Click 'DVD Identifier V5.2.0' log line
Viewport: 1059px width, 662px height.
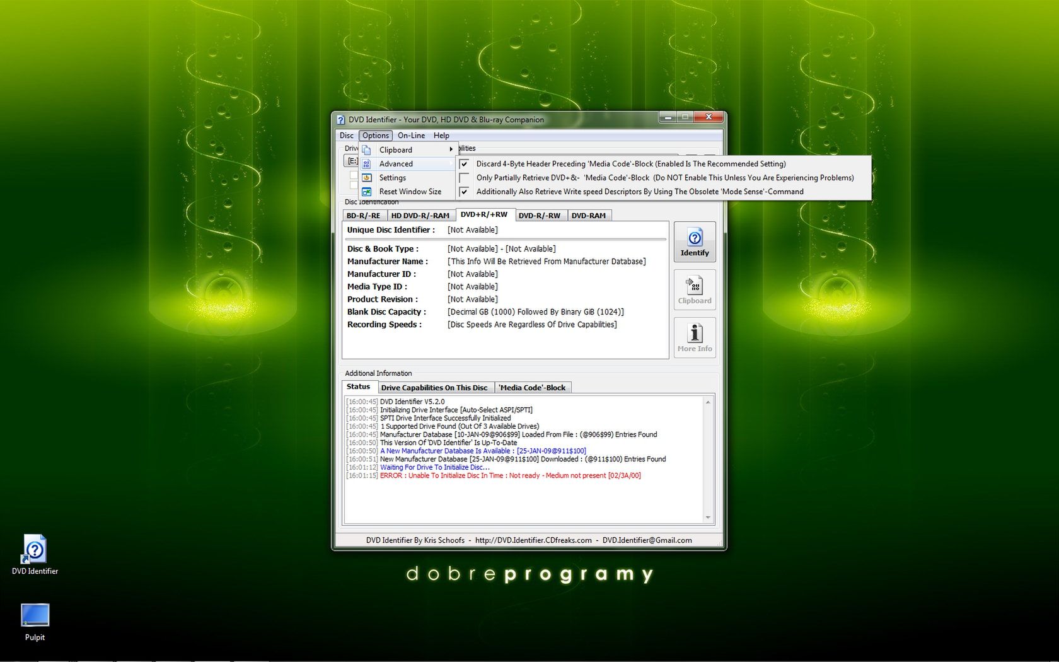click(x=395, y=402)
